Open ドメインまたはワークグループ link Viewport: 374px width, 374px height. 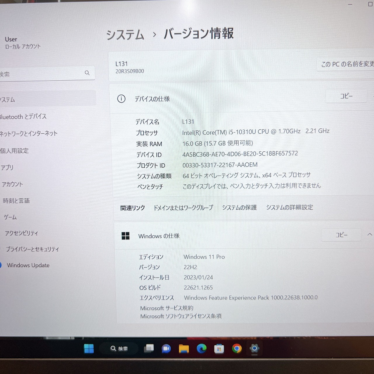point(183,208)
